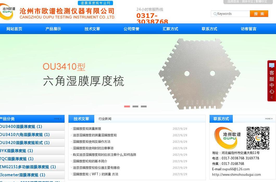
Task: Open article 购买油漆湿膜厚度规时应该注意什么,如何选择
Action: [105, 155]
